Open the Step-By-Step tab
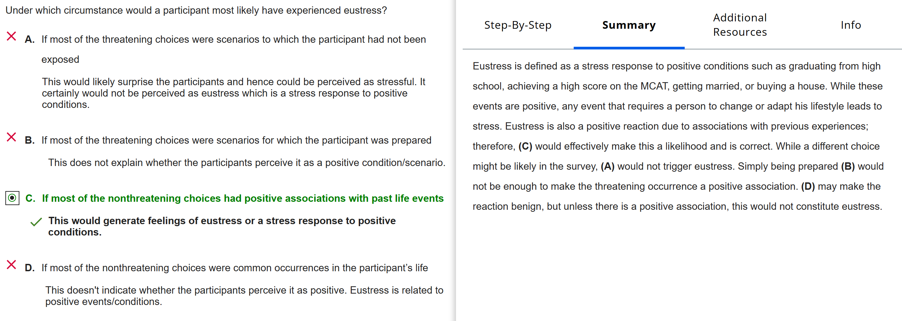The width and height of the screenshot is (902, 321). [x=518, y=25]
